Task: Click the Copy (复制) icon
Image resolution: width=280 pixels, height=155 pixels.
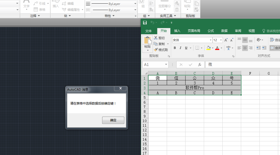Action: point(159,44)
